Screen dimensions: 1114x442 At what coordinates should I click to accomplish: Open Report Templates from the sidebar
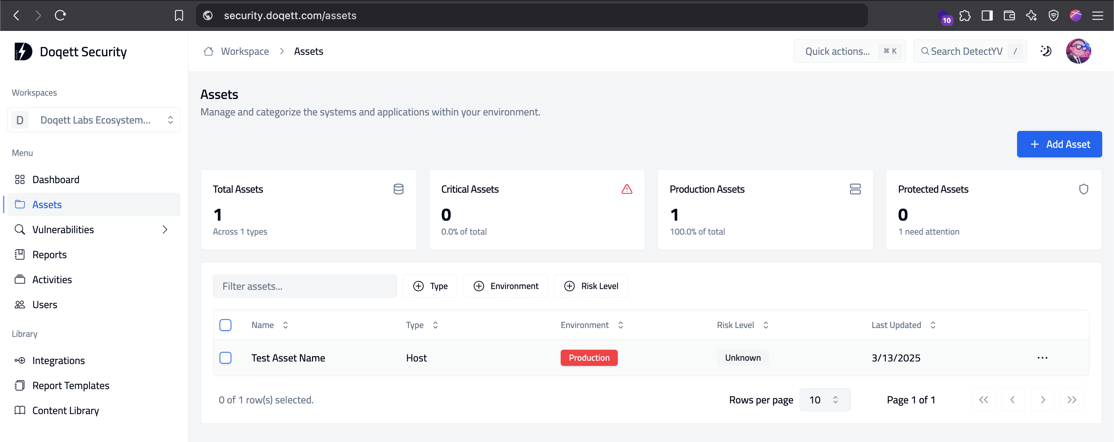point(70,385)
